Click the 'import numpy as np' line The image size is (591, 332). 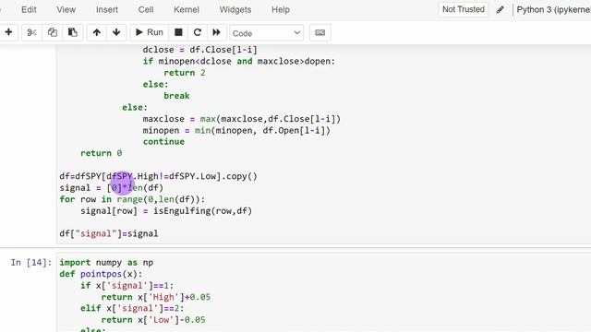106,262
